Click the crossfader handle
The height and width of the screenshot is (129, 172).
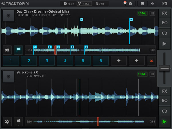(165, 68)
